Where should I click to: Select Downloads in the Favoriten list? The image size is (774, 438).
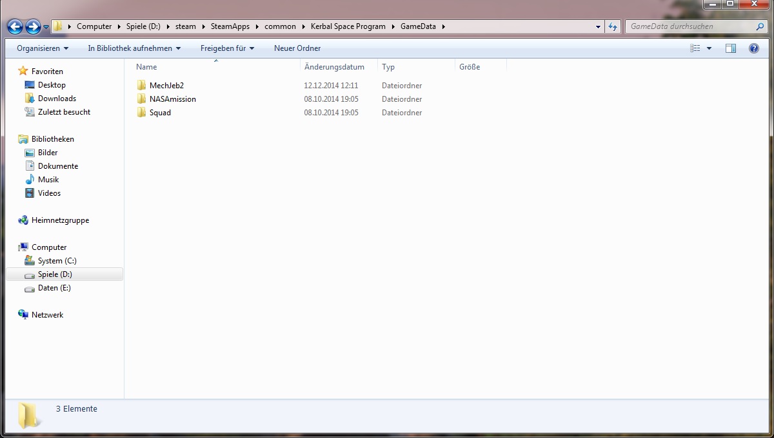[x=57, y=99]
